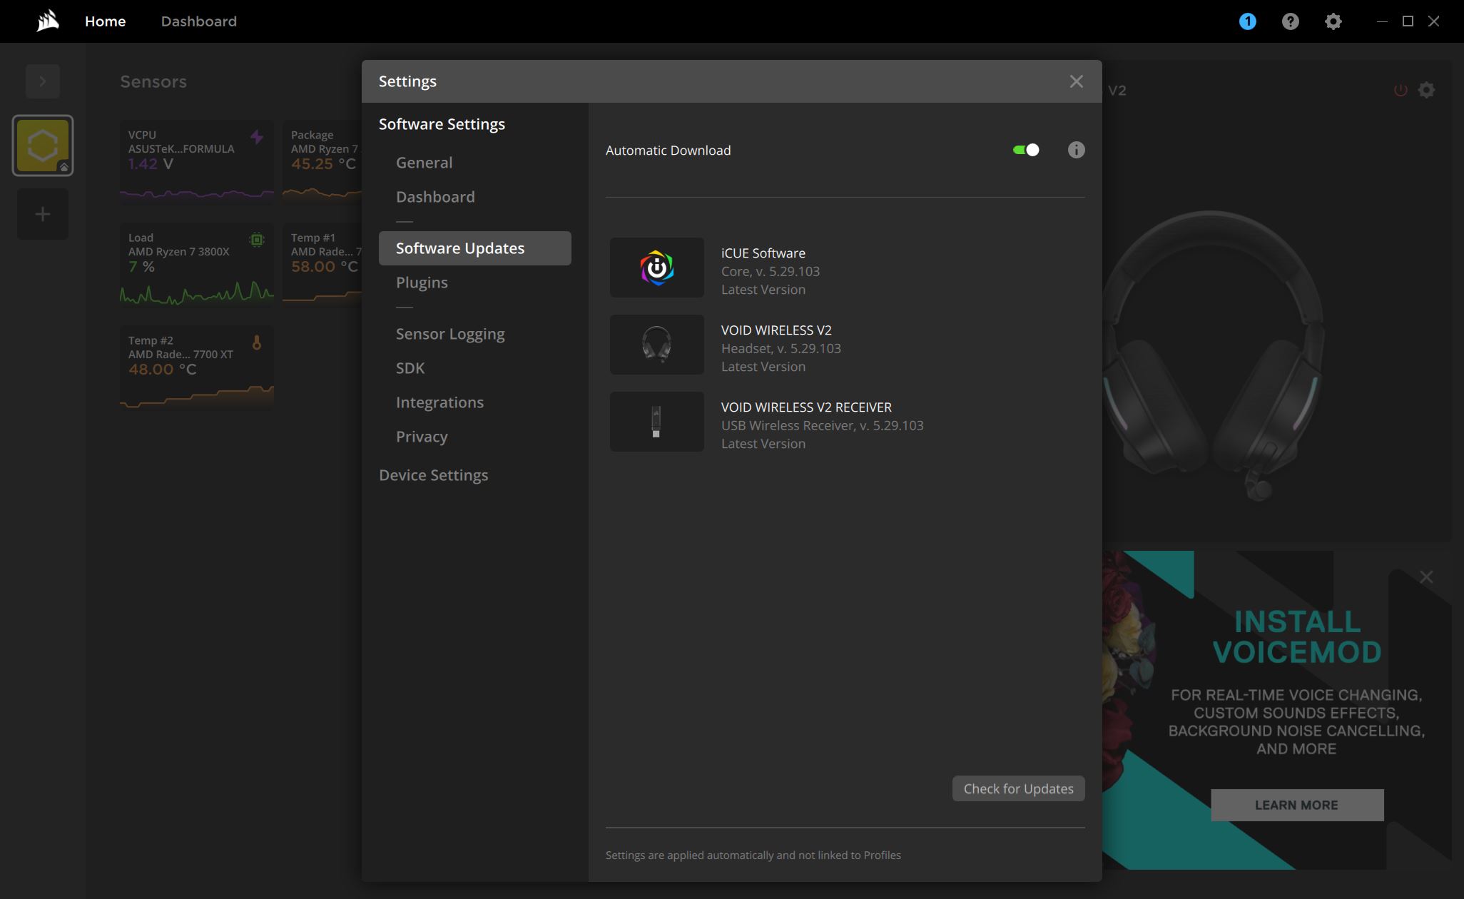Open the notifications badge showing 1
Screen dimensions: 1464x899
tap(1247, 21)
